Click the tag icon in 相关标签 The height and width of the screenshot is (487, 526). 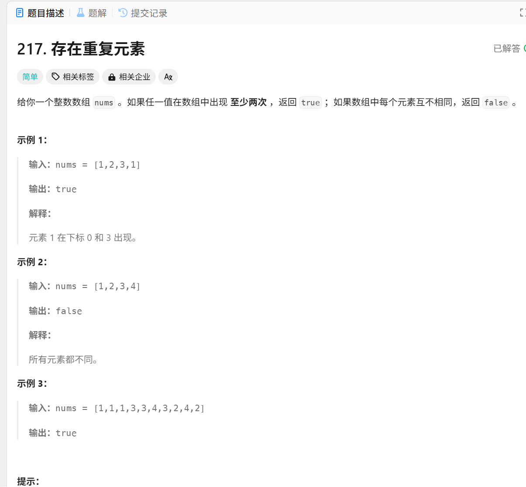tap(55, 77)
